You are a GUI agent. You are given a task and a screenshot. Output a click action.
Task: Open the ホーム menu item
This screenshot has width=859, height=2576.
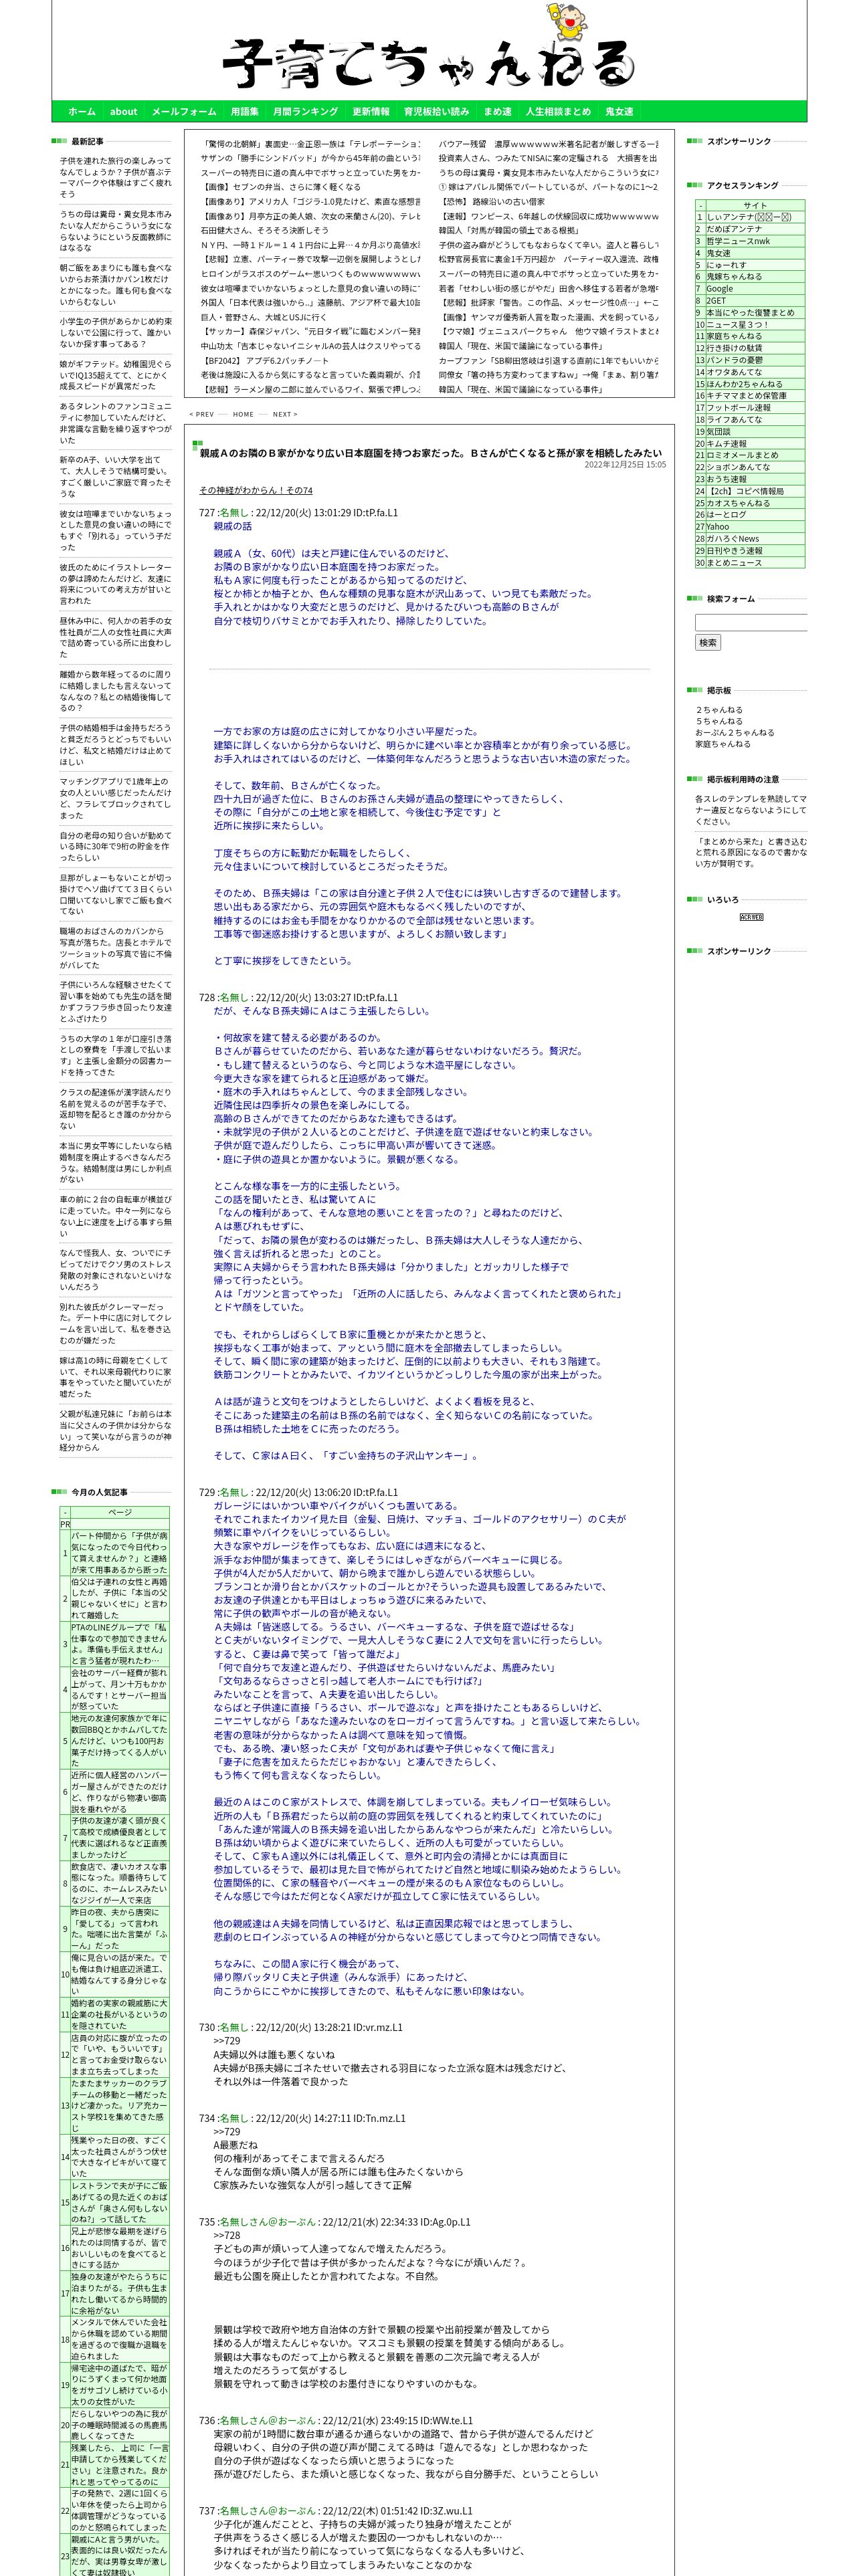[82, 112]
